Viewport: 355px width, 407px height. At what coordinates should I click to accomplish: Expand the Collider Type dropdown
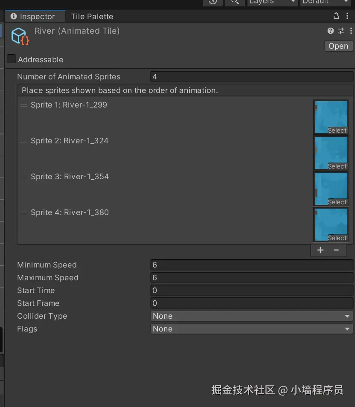(x=252, y=316)
